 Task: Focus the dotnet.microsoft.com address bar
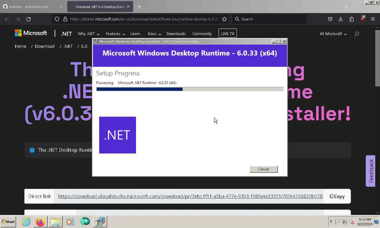pos(144,19)
